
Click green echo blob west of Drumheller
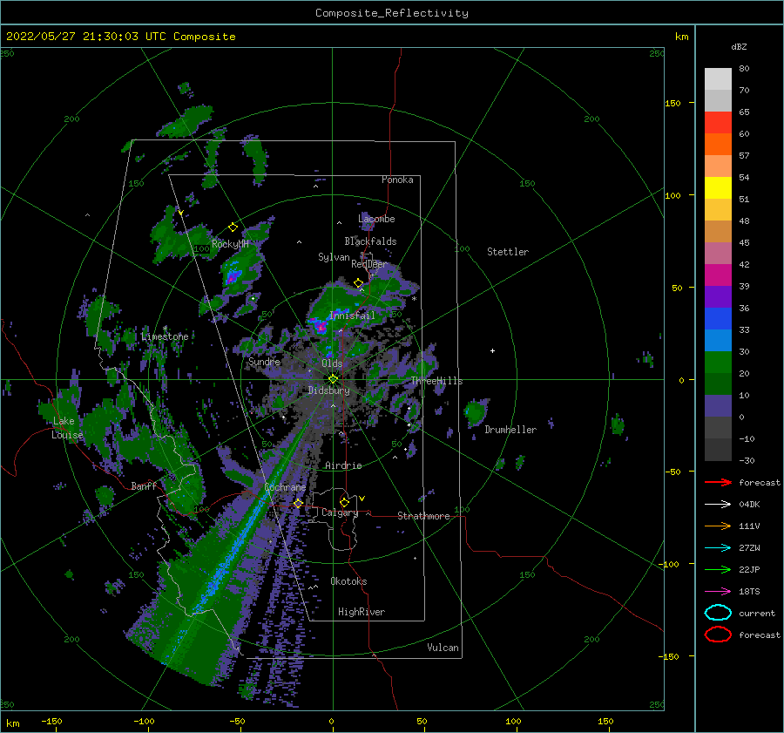coord(476,411)
